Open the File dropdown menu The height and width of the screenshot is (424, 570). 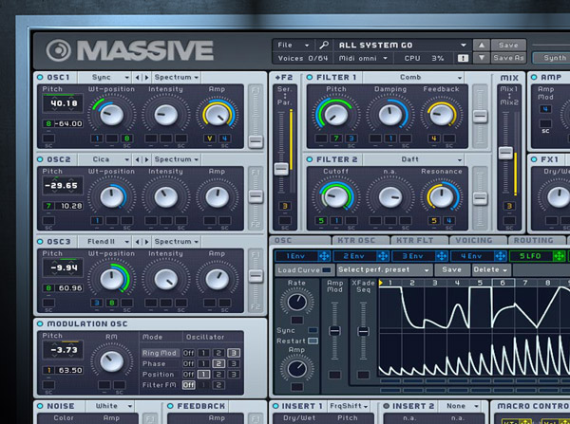click(293, 45)
